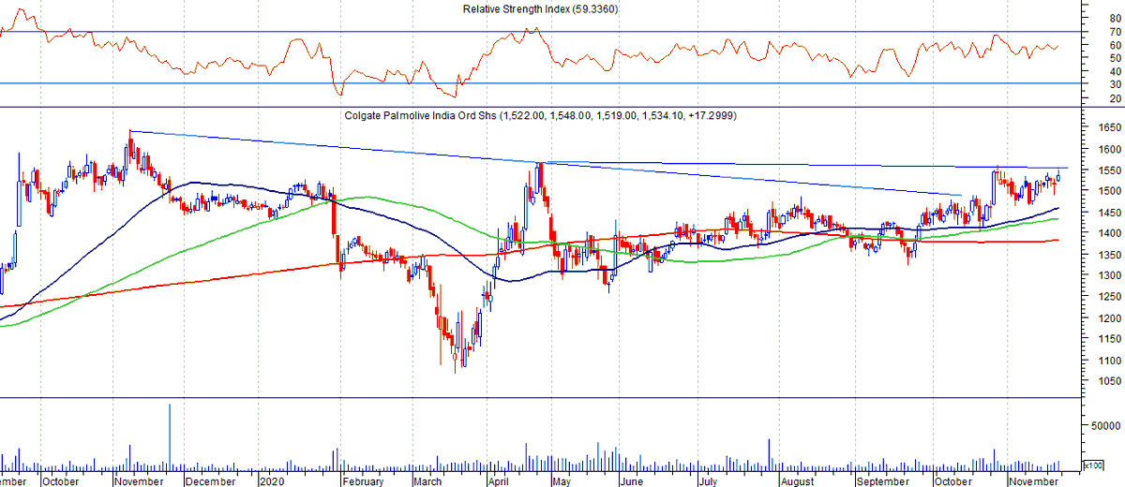The image size is (1125, 487).
Task: Click the September month label
Action: pyautogui.click(x=882, y=481)
